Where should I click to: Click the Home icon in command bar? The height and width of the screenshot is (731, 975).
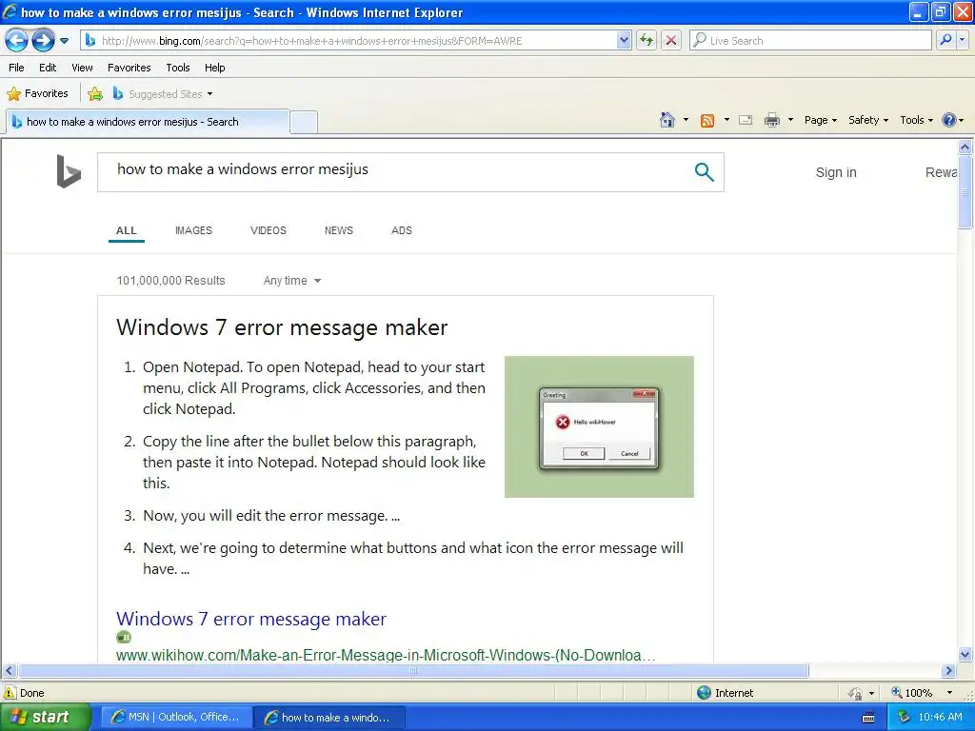tap(667, 120)
